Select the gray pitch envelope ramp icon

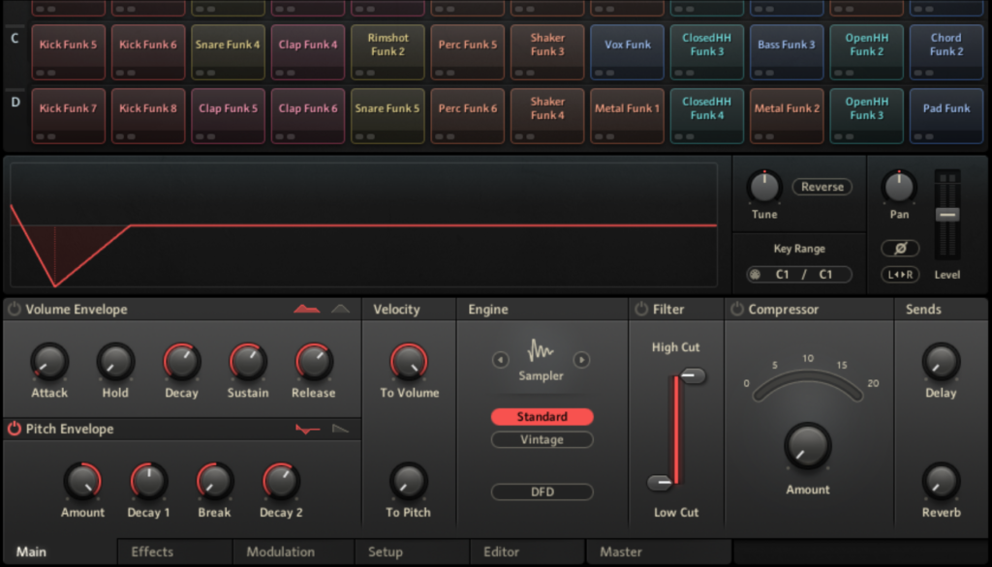(340, 429)
